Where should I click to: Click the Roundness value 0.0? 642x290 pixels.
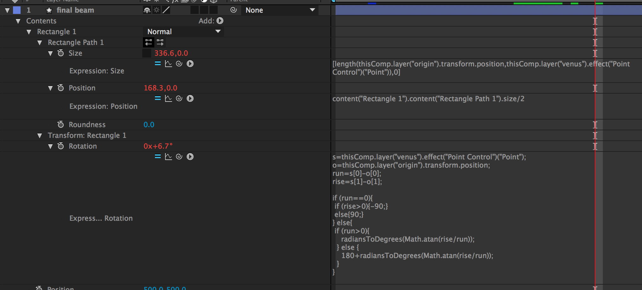coord(149,125)
